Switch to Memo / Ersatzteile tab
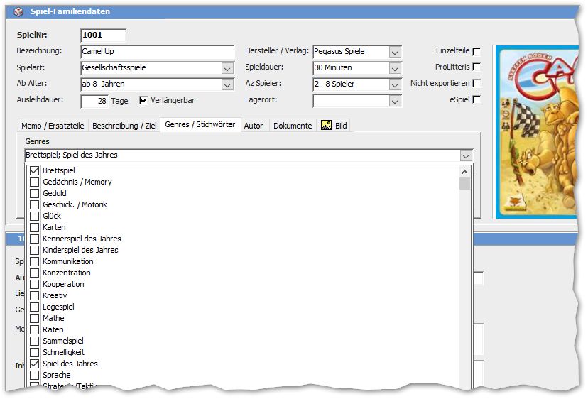This screenshot has height=399, width=588. click(x=53, y=126)
